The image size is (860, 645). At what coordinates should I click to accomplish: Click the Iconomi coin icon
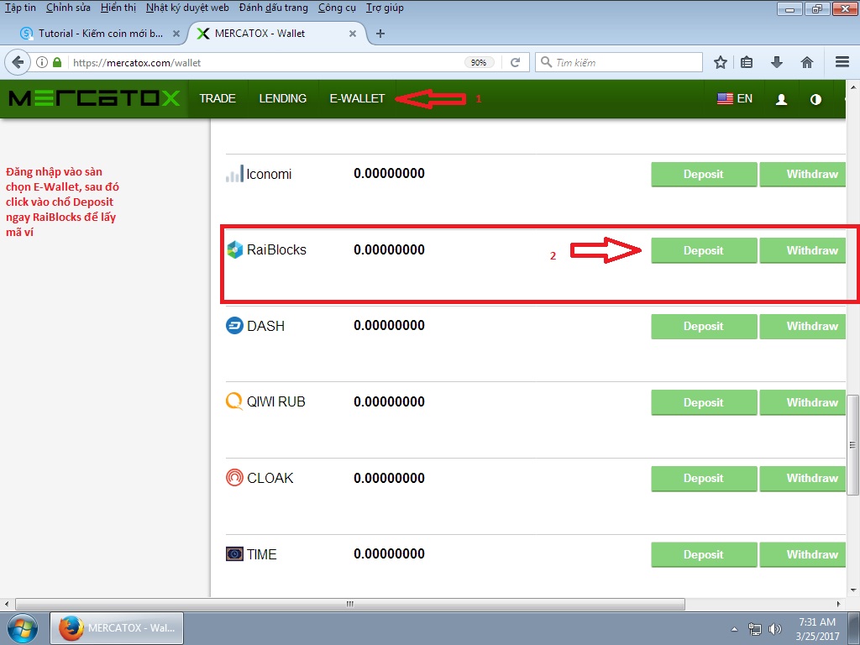click(234, 173)
